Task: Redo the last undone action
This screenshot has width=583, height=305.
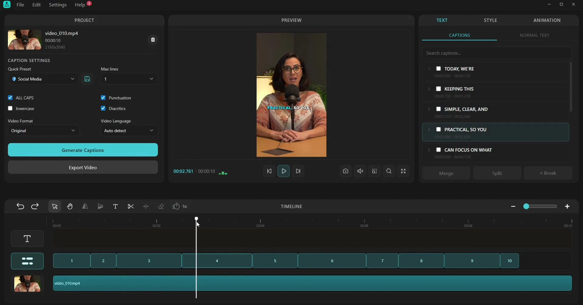Action: click(35, 207)
